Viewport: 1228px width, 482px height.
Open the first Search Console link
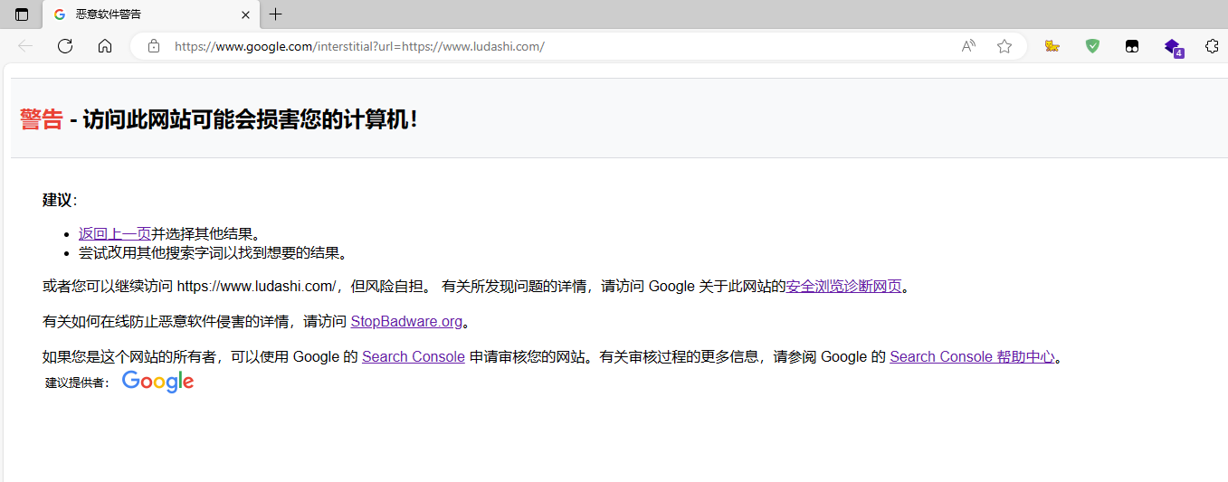413,356
